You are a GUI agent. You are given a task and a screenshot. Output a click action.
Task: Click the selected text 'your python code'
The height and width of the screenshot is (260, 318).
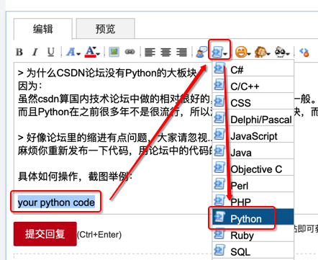[x=56, y=202]
